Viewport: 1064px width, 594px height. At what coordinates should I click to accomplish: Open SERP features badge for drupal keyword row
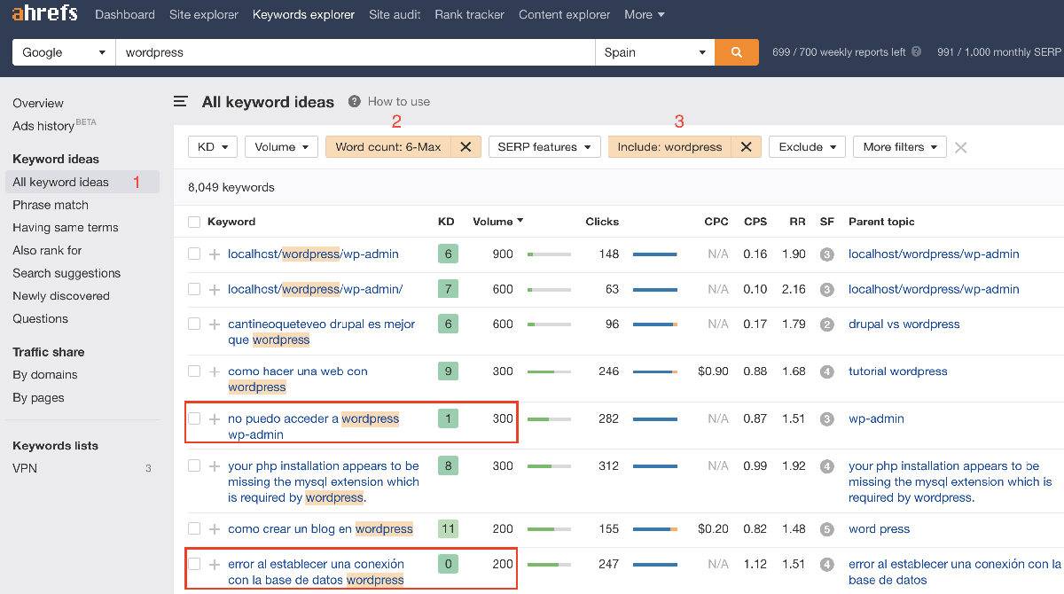pos(826,324)
